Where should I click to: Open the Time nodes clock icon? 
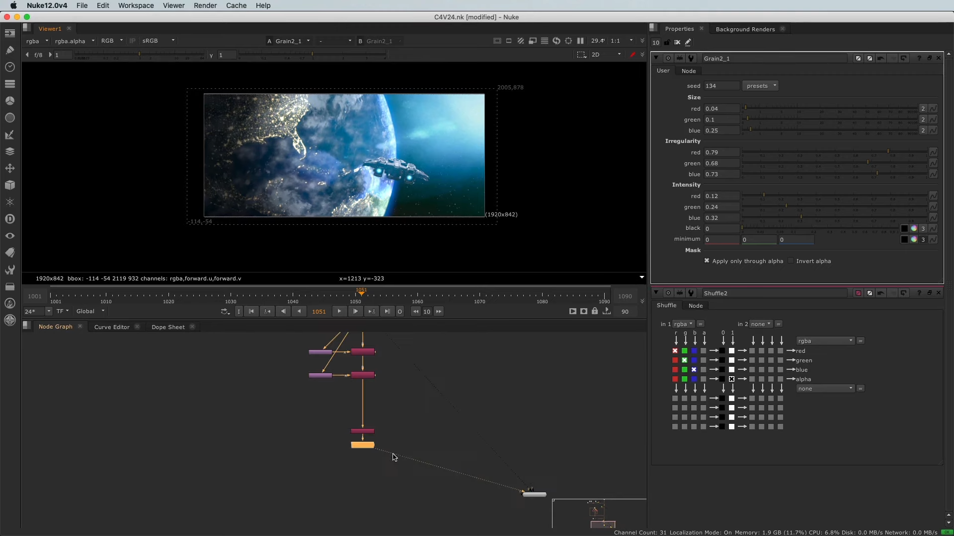9,67
